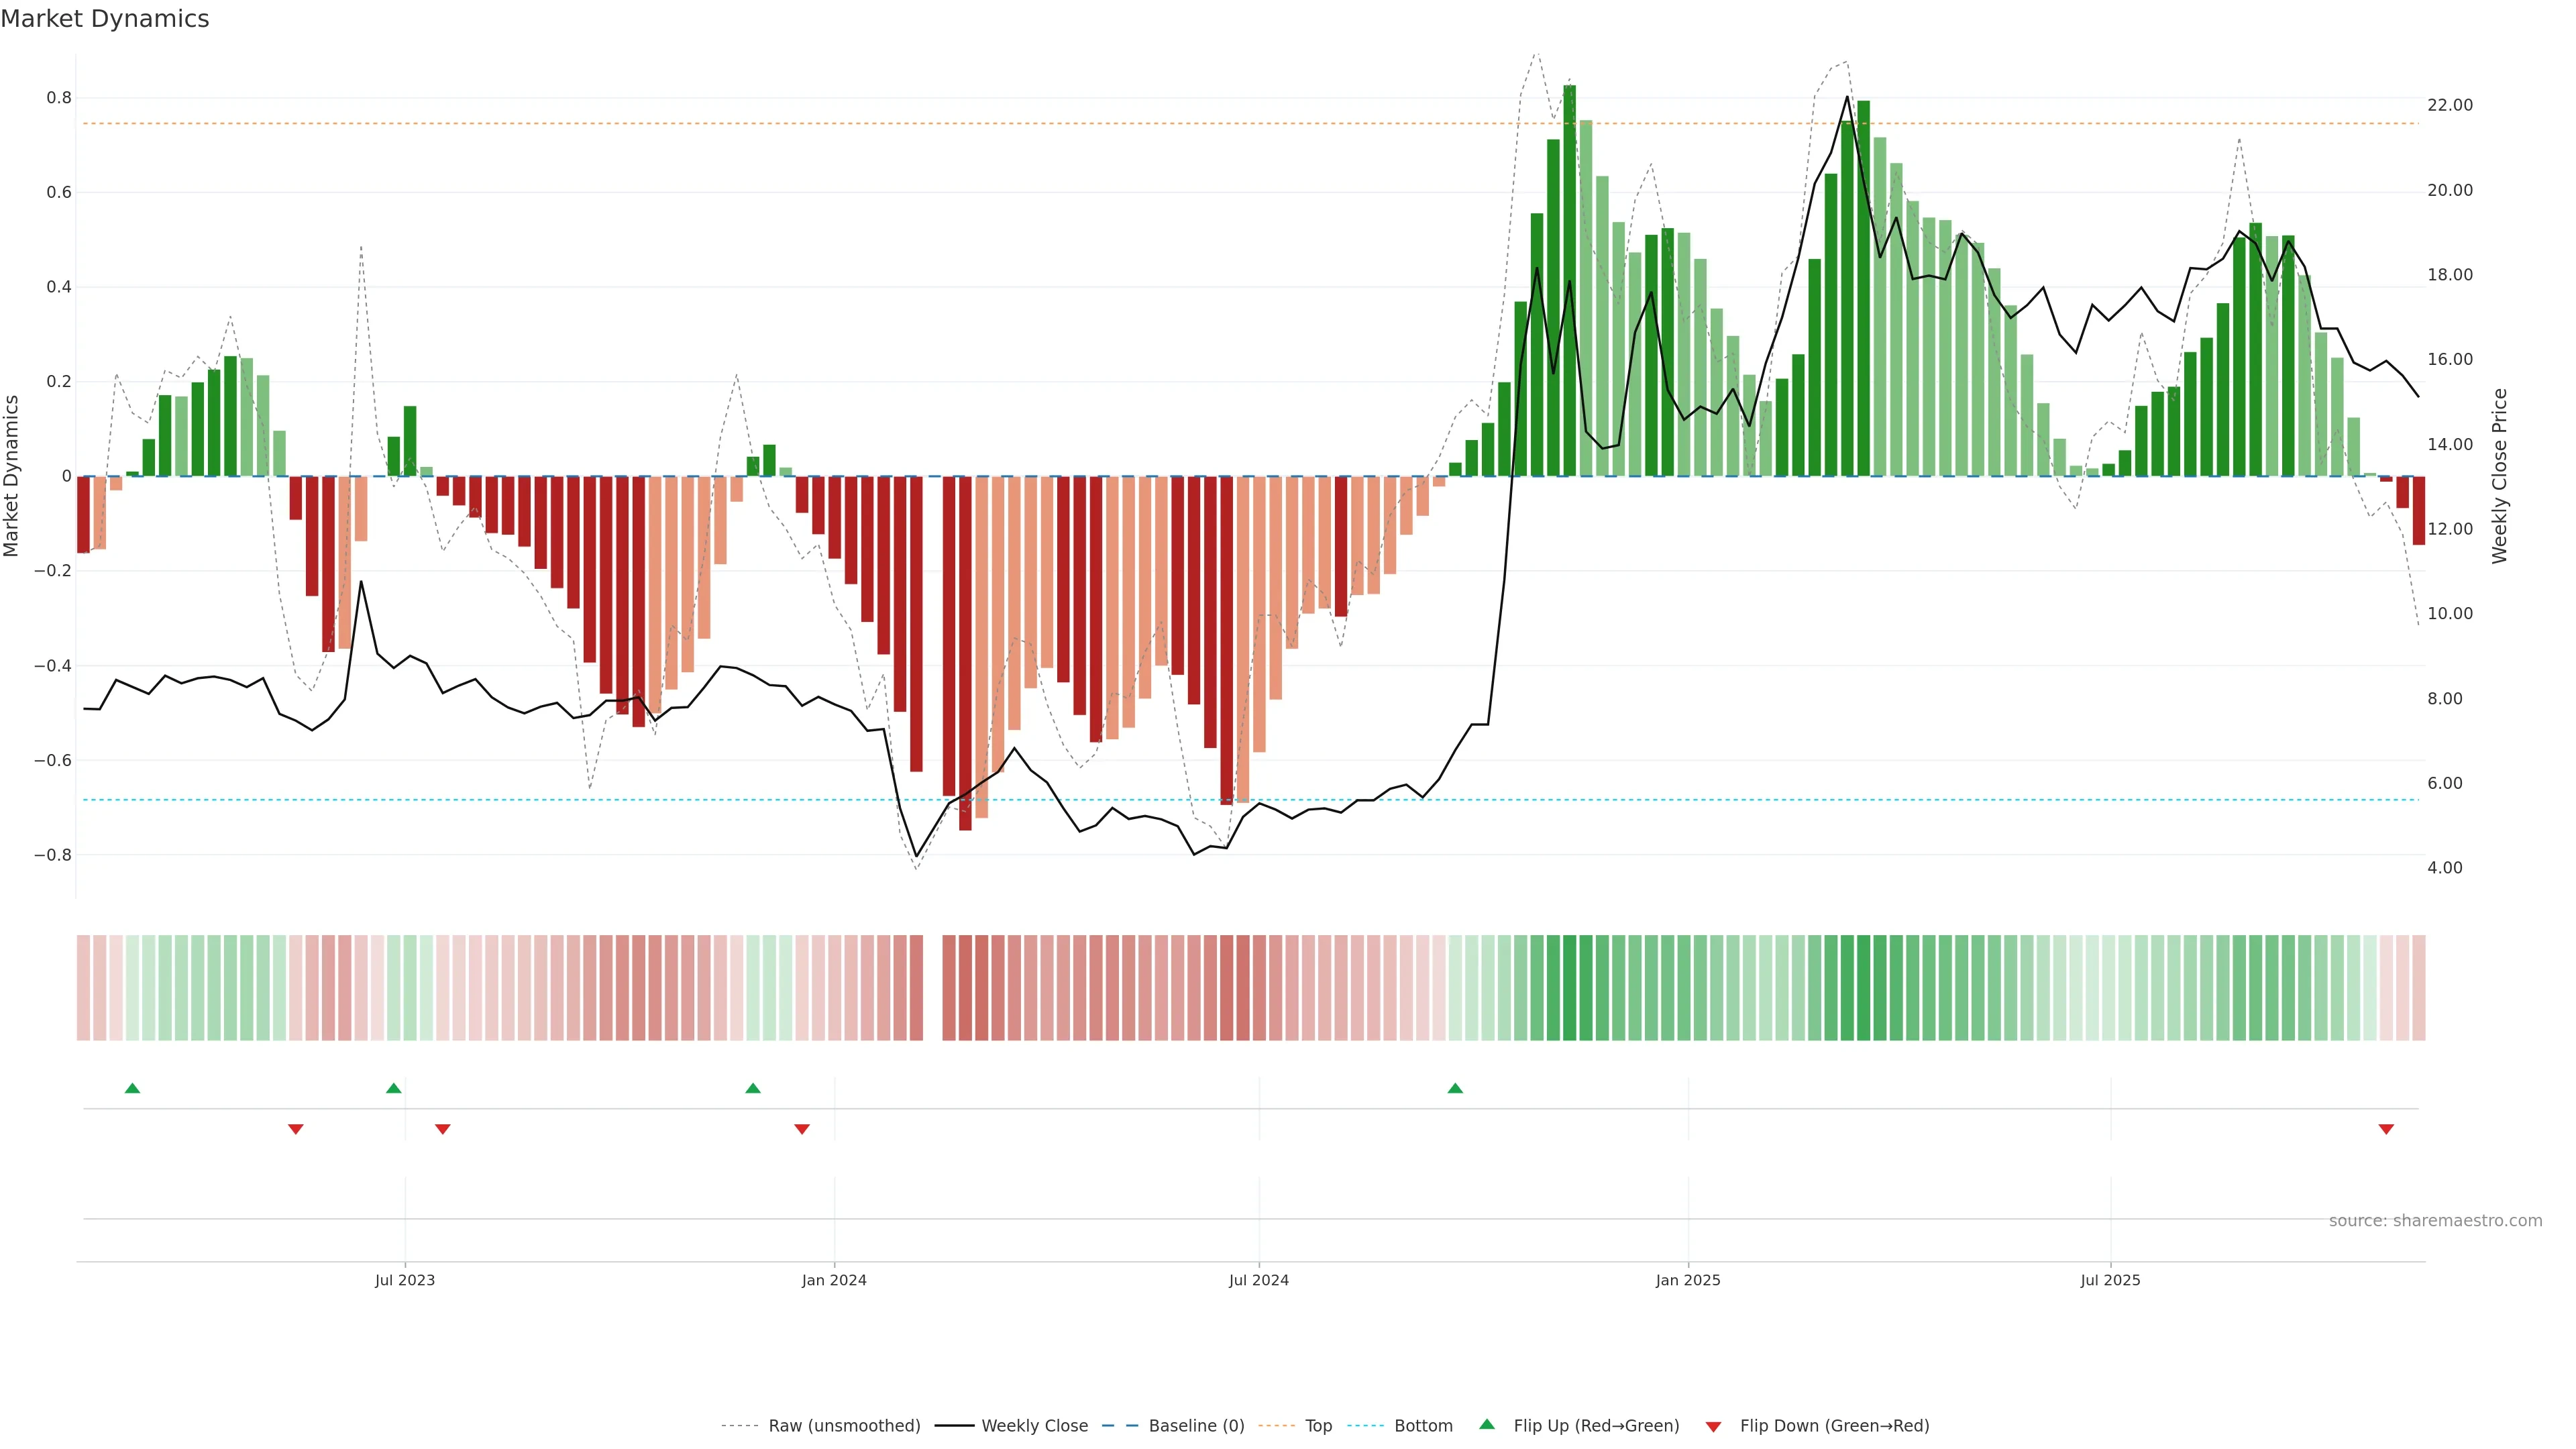The width and height of the screenshot is (2576, 1449).
Task: Click the Jan 2025 x-axis label
Action: [x=1688, y=1280]
